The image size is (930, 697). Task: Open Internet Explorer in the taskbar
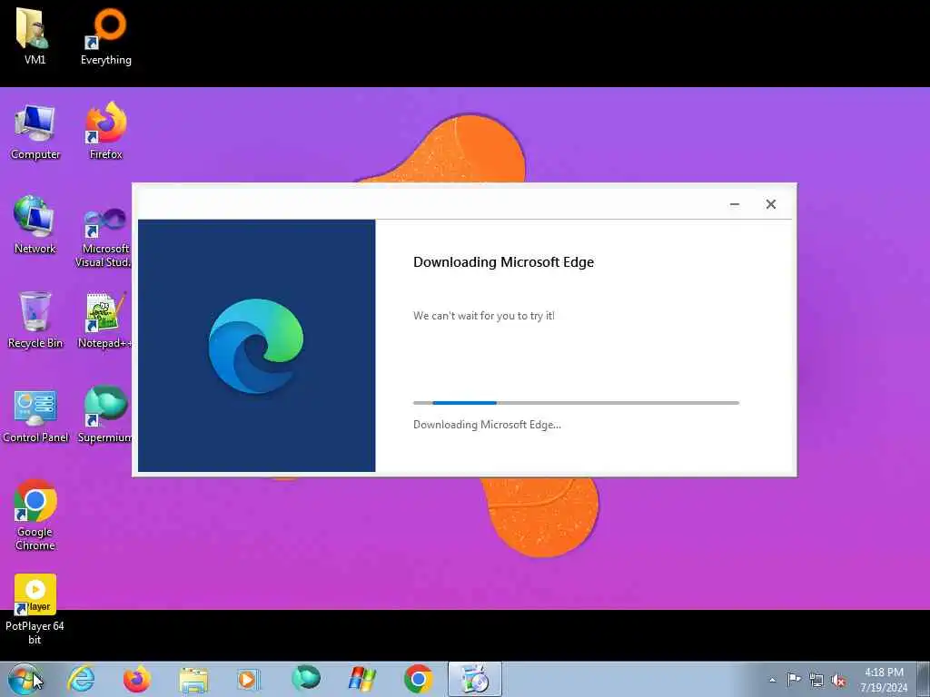pos(81,679)
